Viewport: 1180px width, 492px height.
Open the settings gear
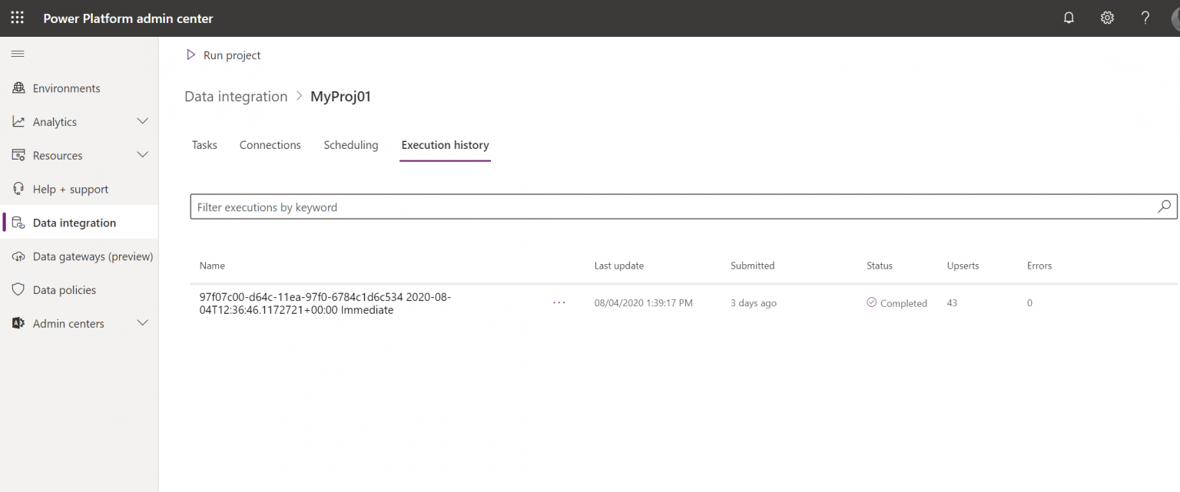[x=1107, y=17]
